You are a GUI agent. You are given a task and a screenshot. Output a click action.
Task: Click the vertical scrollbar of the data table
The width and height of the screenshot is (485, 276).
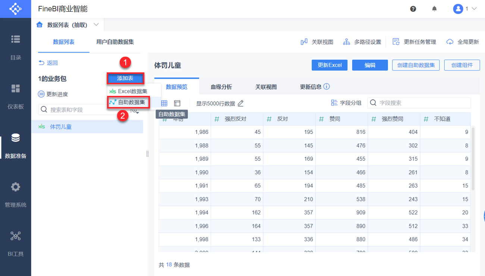(x=473, y=159)
